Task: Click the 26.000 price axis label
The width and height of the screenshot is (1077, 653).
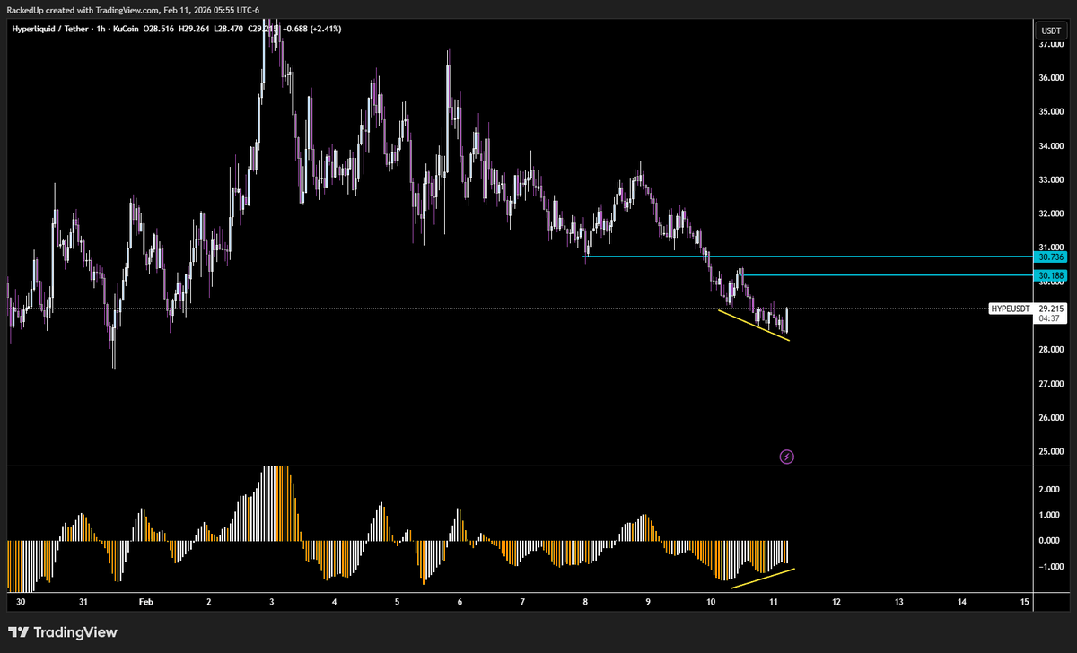Action: pyautogui.click(x=1050, y=418)
